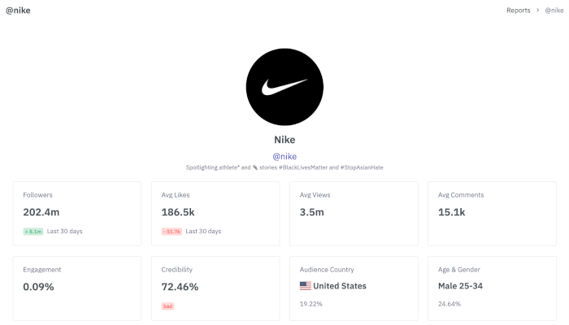Open the Audience Country card
This screenshot has width=569, height=325.
point(354,288)
